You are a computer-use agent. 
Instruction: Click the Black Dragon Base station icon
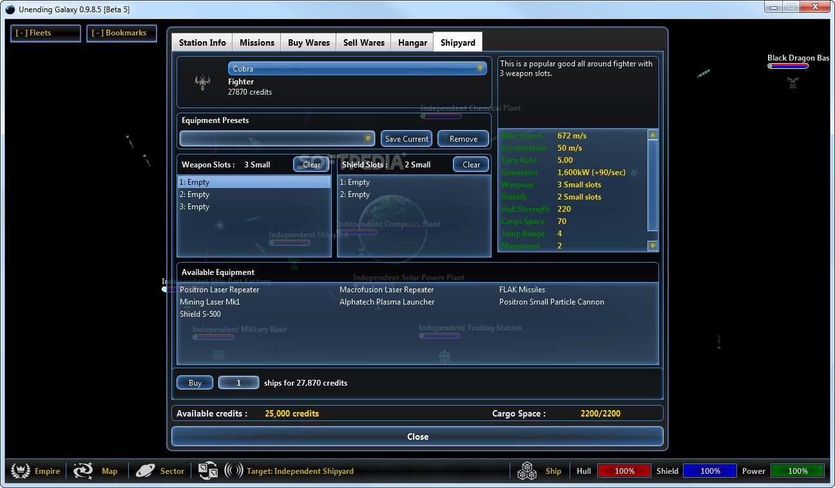coord(793,82)
